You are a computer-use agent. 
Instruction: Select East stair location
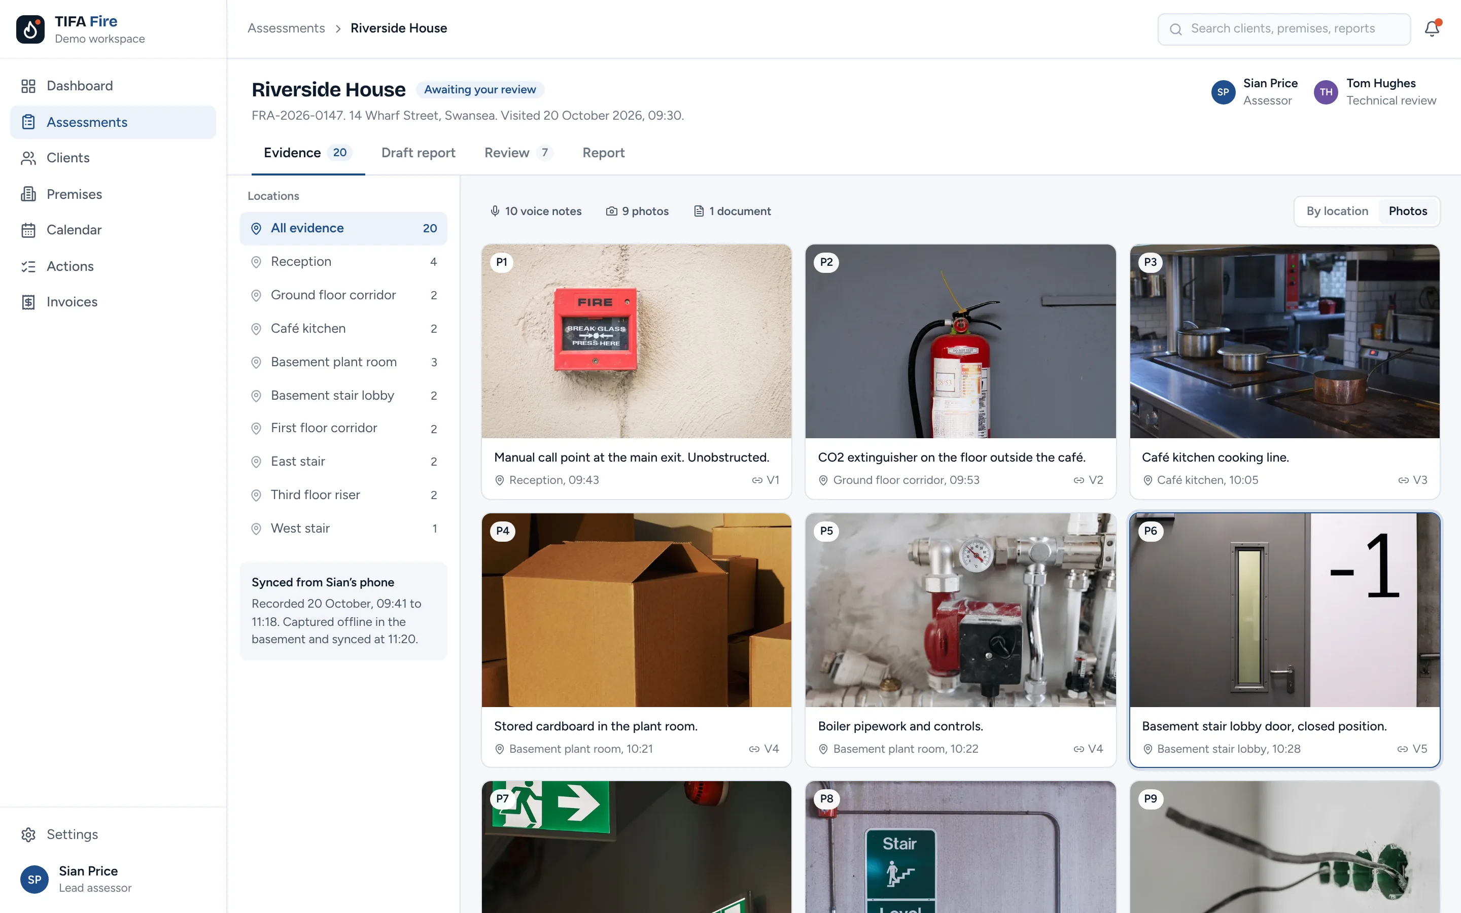tap(343, 462)
